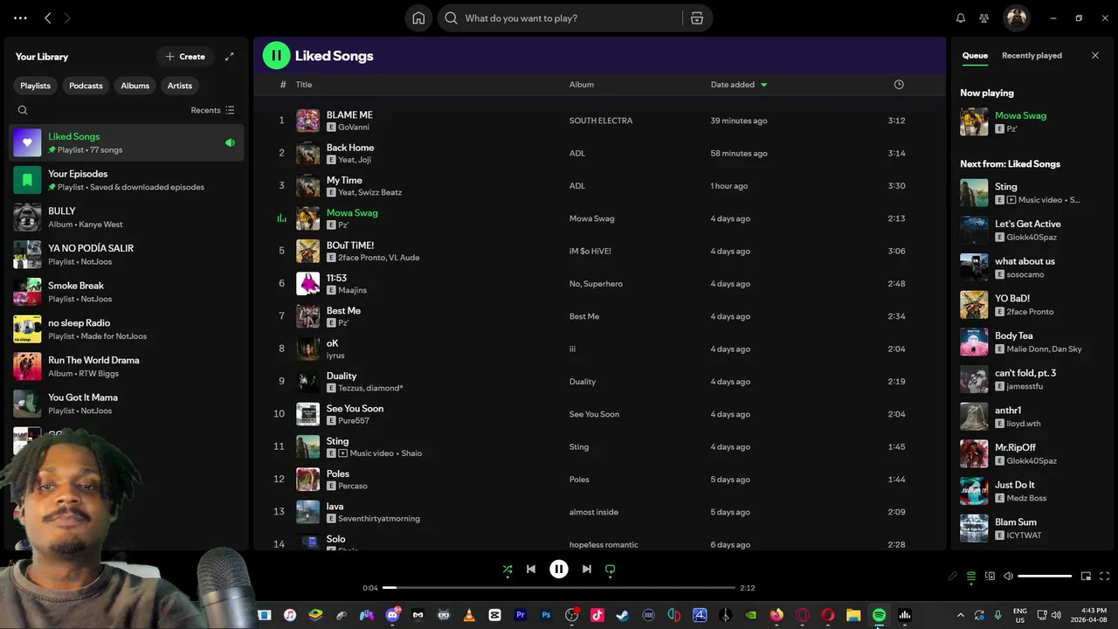Open Photoshop from the taskbar
Viewport: 1118px width, 629px height.
pyautogui.click(x=546, y=615)
